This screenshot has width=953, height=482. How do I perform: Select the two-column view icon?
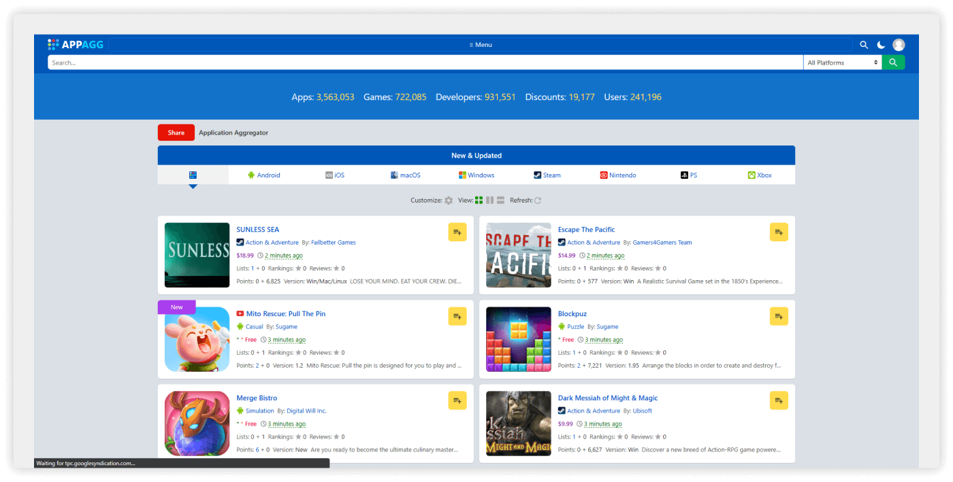[x=489, y=201]
